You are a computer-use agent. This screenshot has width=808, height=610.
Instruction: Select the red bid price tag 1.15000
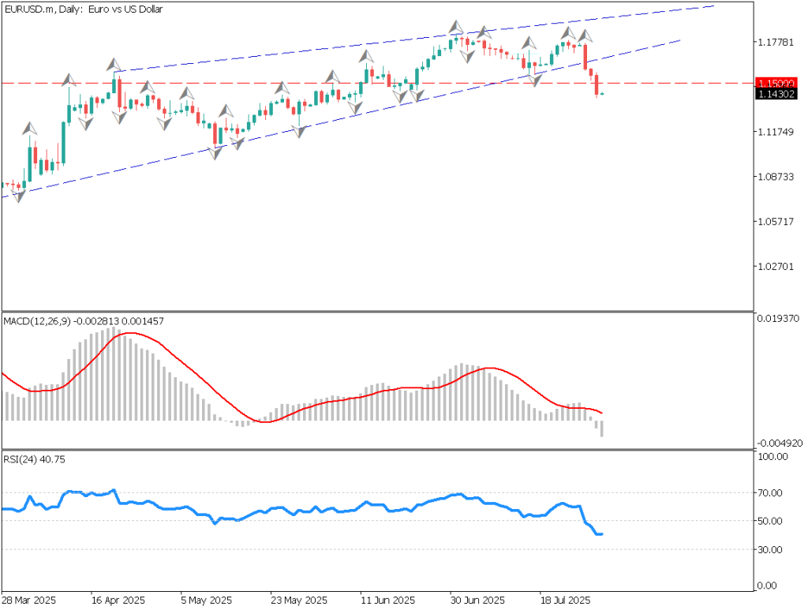776,82
